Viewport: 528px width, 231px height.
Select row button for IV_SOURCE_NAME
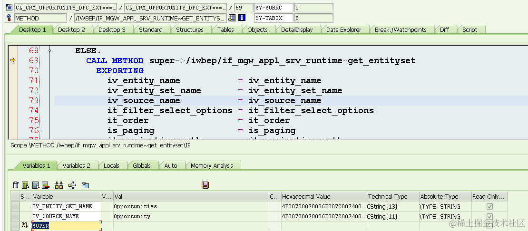(x=15, y=216)
